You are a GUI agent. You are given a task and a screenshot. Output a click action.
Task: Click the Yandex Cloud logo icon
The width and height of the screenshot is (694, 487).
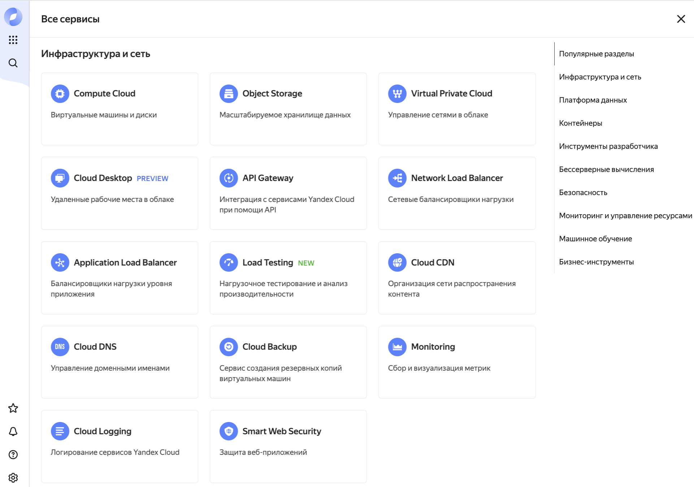[x=13, y=17]
